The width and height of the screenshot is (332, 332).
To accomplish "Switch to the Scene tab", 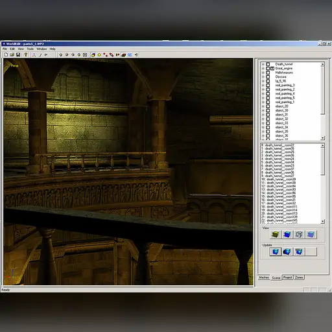I will 276,278.
